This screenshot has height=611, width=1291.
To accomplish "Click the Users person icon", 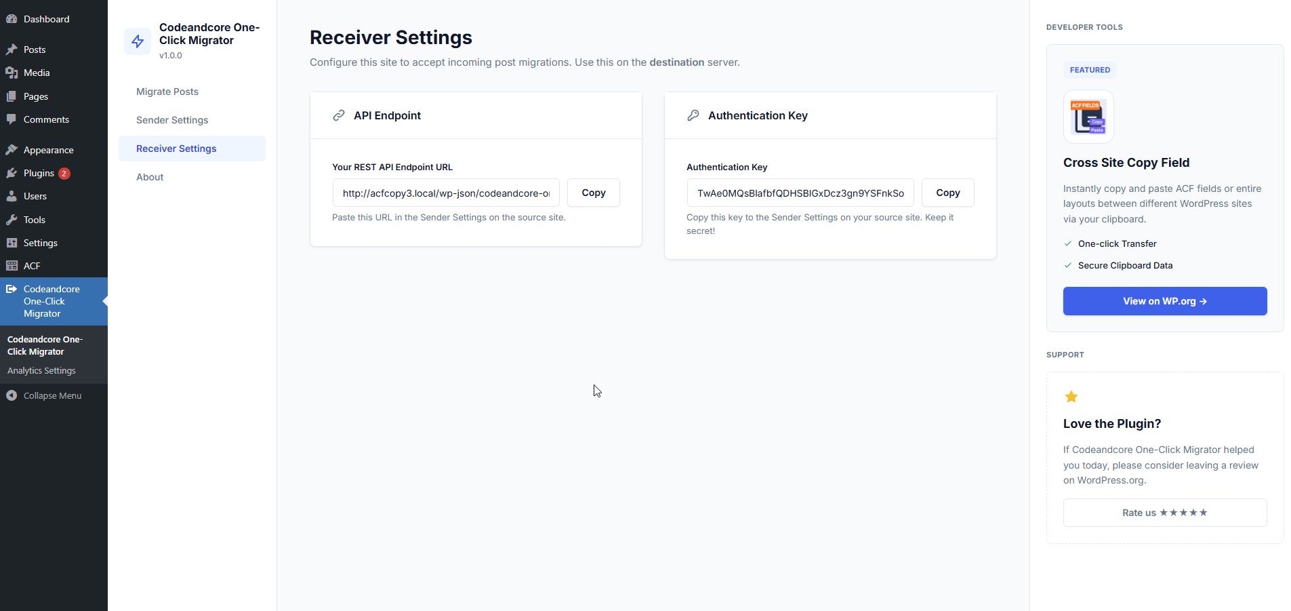I will [x=12, y=196].
